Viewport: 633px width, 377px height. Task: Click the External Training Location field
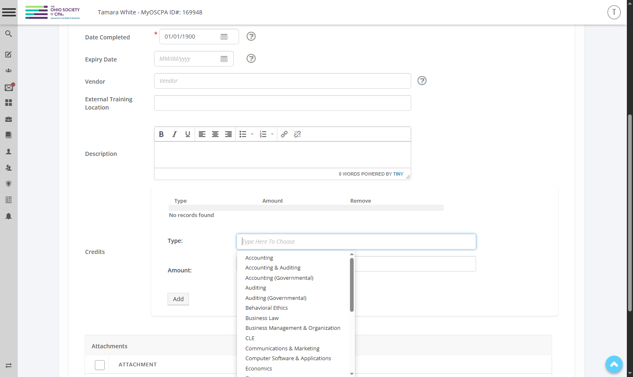point(283,103)
